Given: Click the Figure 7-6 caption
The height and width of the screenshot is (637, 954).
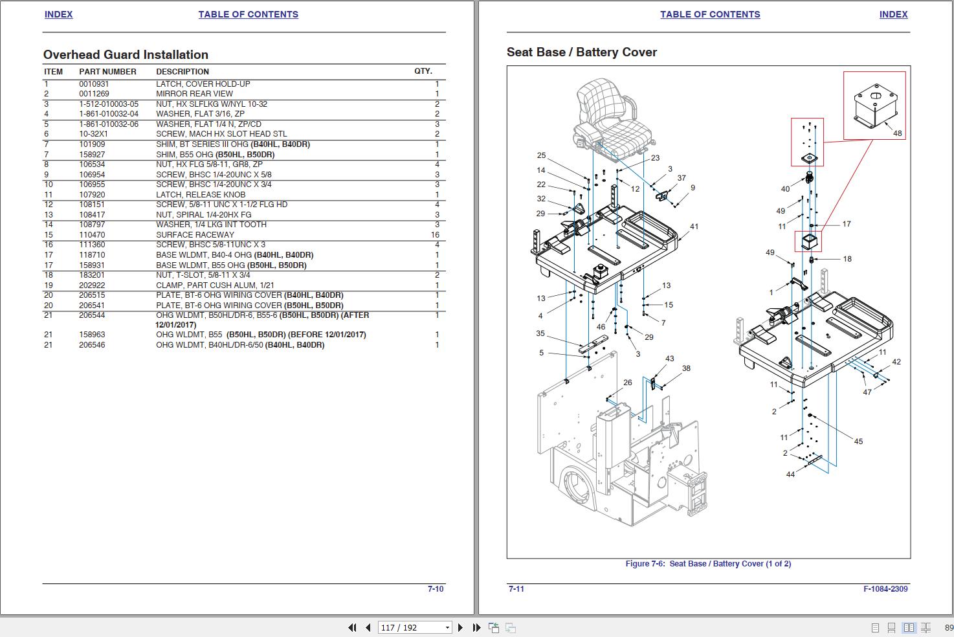Looking at the screenshot, I should [x=708, y=564].
